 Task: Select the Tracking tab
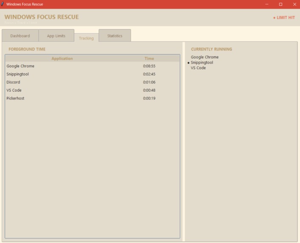click(x=86, y=38)
